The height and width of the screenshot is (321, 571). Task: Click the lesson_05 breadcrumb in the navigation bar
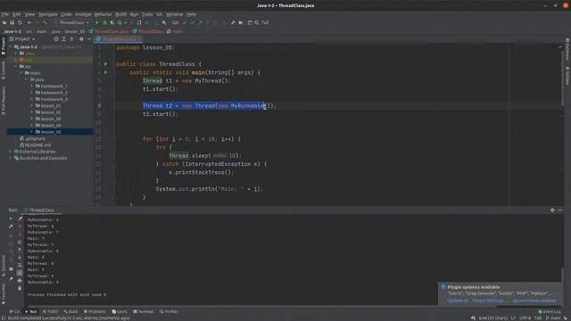(74, 31)
